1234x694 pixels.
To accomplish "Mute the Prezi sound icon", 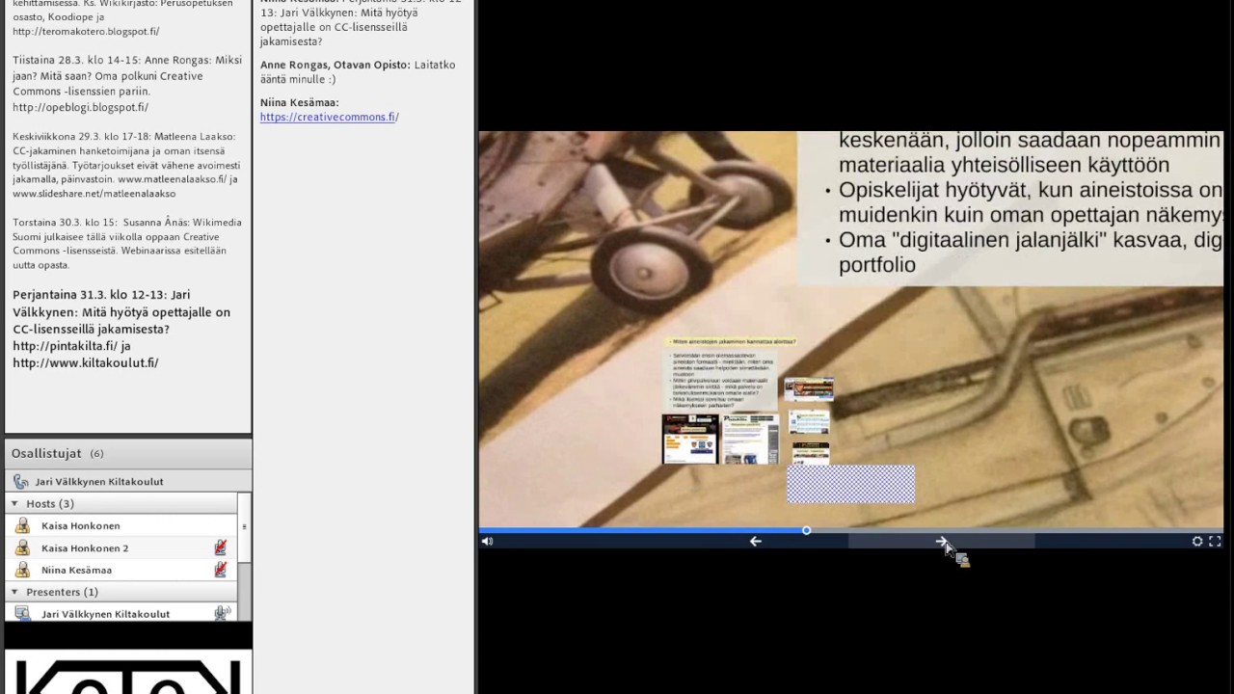I will coord(487,542).
